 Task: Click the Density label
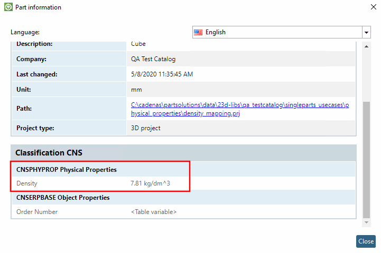(x=27, y=183)
